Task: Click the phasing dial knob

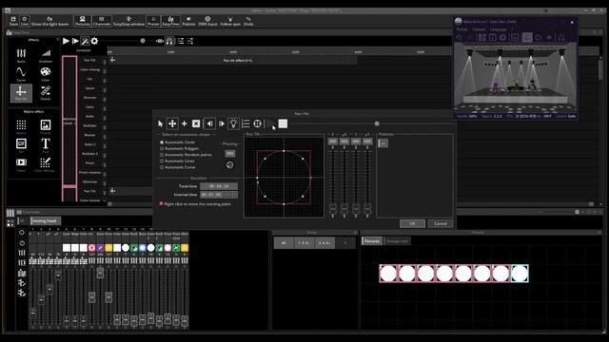Action: [x=230, y=164]
